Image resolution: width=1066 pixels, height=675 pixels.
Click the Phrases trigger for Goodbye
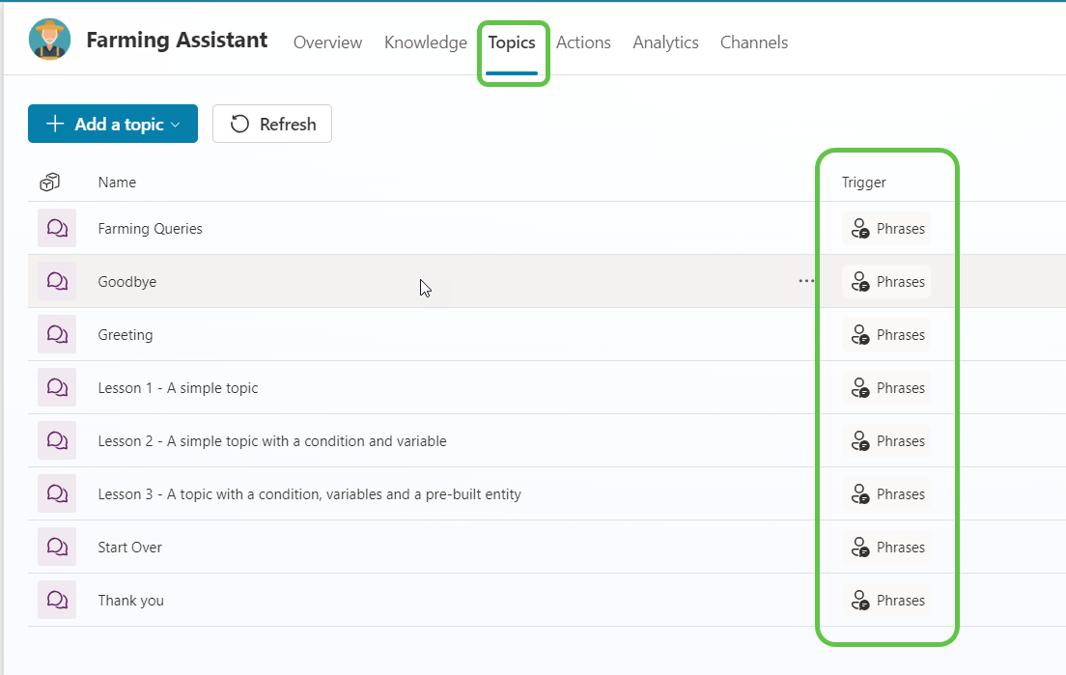tap(886, 282)
